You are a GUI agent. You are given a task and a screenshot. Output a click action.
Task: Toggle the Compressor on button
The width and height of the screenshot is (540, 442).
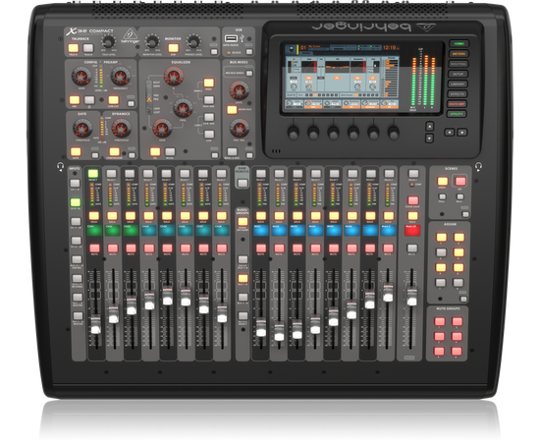tap(114, 152)
